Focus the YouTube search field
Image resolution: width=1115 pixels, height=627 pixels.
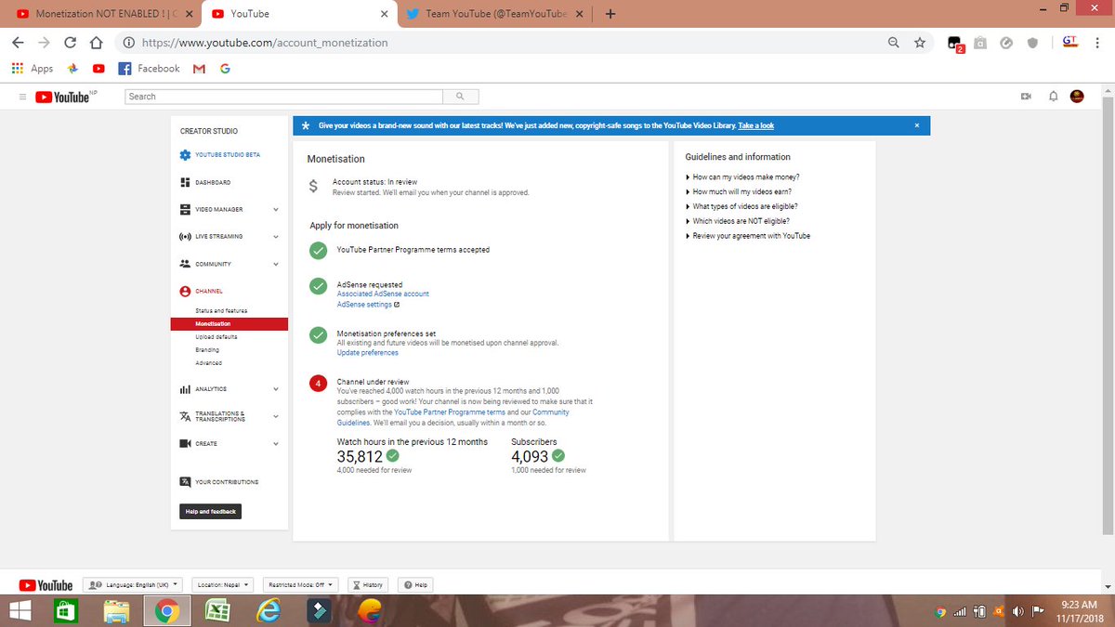coord(284,97)
